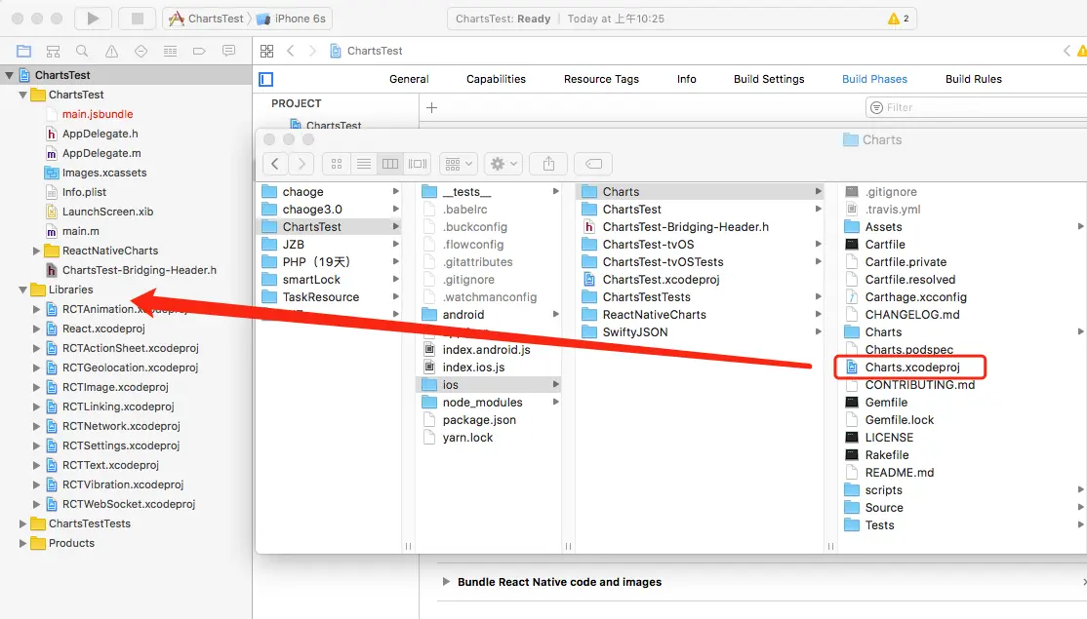Expand RCTWebSocket.xcodeproj disclosure triangle
Screen dimensions: 1087x619
(36, 505)
